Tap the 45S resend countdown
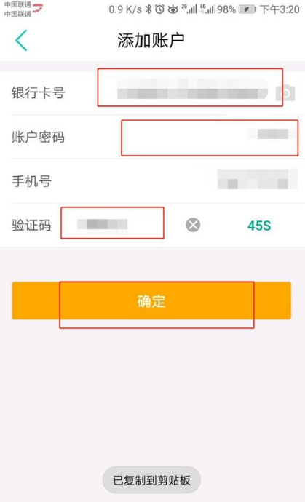Image resolution: width=305 pixels, height=502 pixels. [x=259, y=226]
